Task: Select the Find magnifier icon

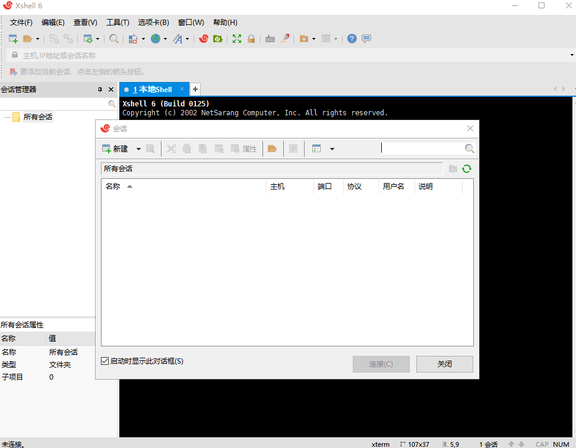Action: 114,38
